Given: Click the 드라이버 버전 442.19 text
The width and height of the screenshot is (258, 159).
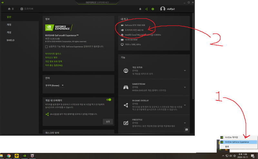Looking at the screenshot, I should pos(134,30).
